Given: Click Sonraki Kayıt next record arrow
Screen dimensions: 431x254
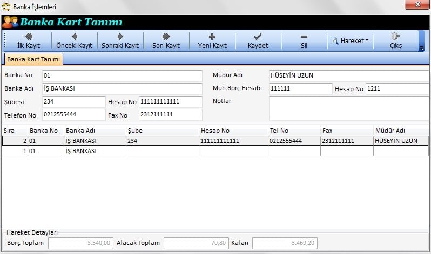Looking at the screenshot, I should click(x=120, y=41).
